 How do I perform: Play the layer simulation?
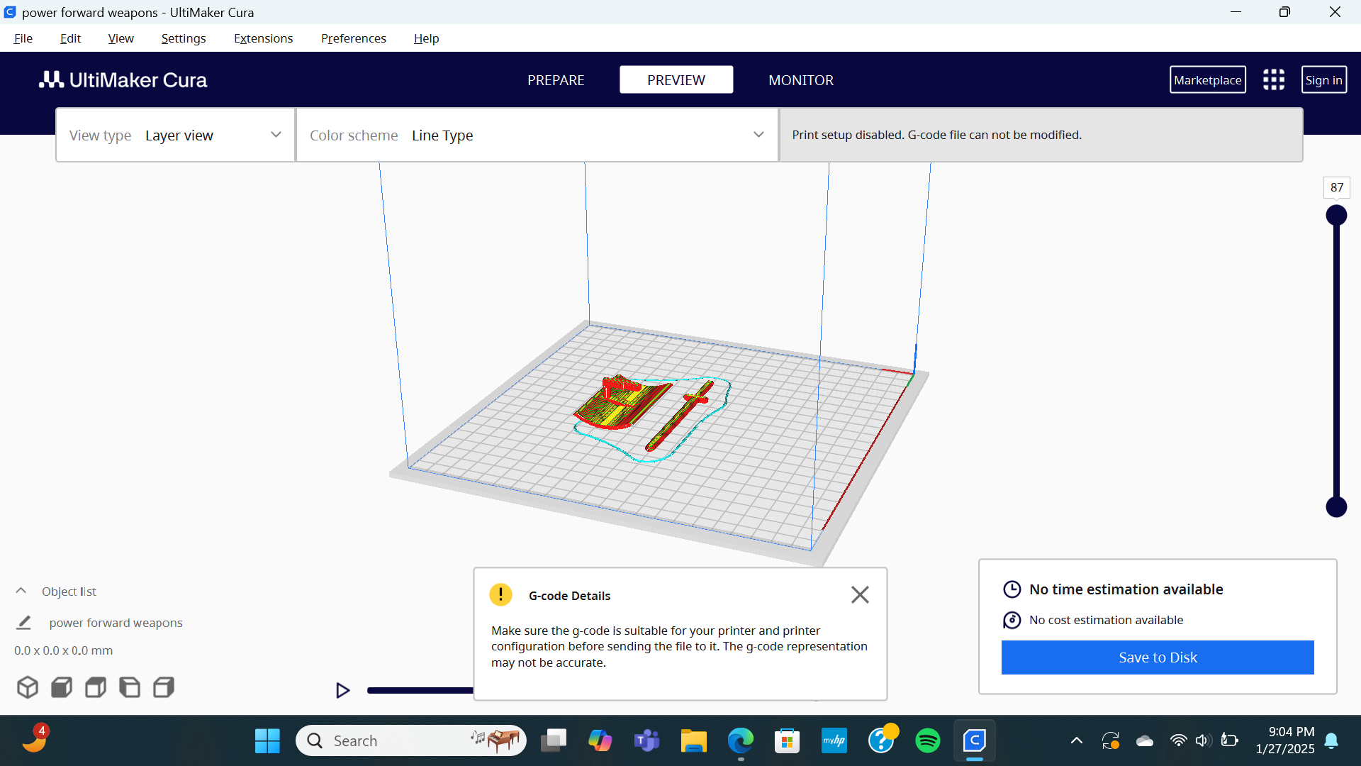342,690
